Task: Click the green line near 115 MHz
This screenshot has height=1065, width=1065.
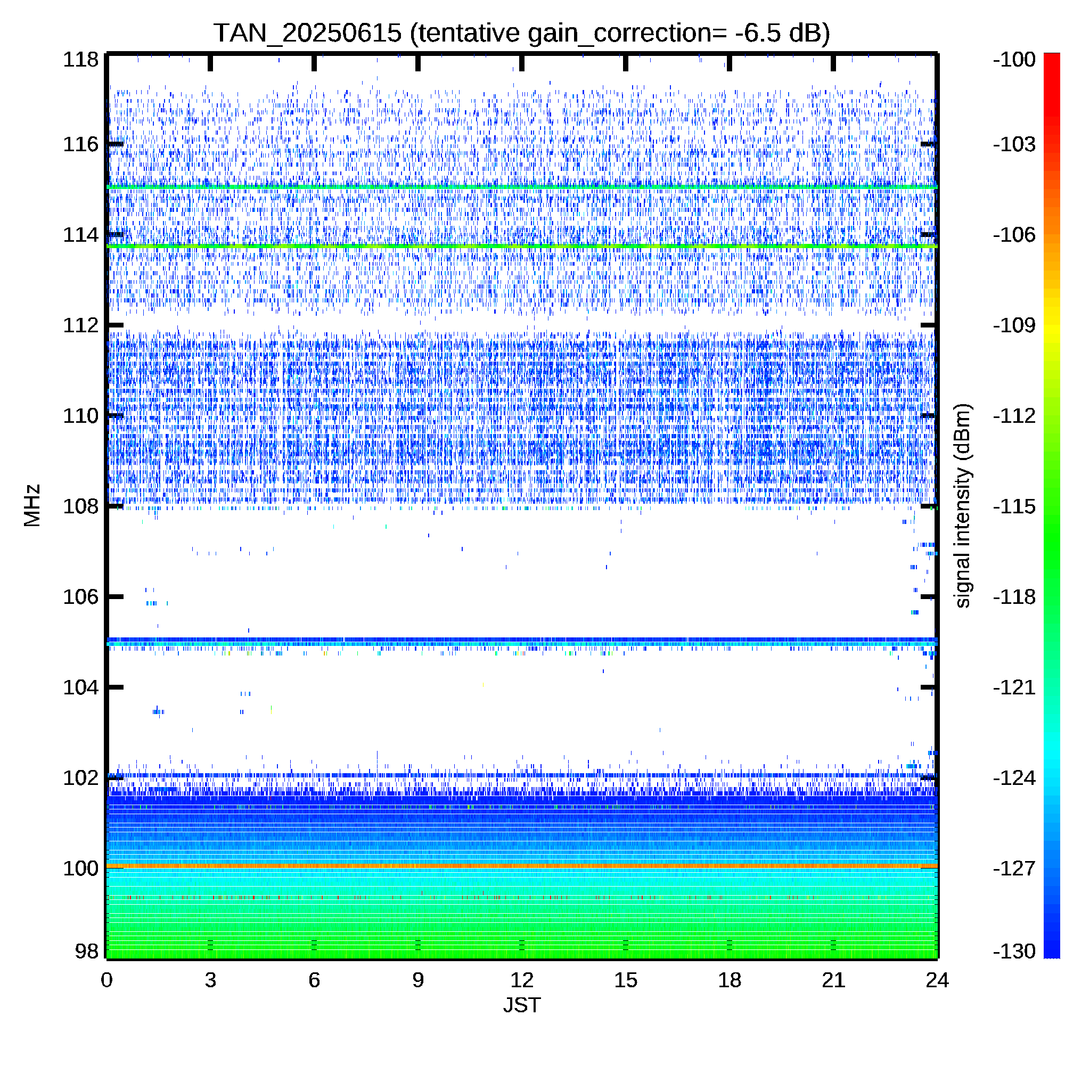Action: [521, 187]
